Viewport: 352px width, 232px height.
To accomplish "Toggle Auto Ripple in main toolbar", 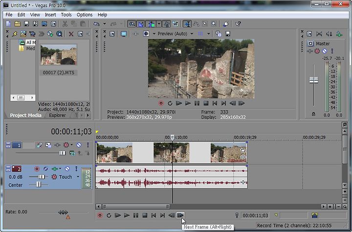I will (x=151, y=24).
